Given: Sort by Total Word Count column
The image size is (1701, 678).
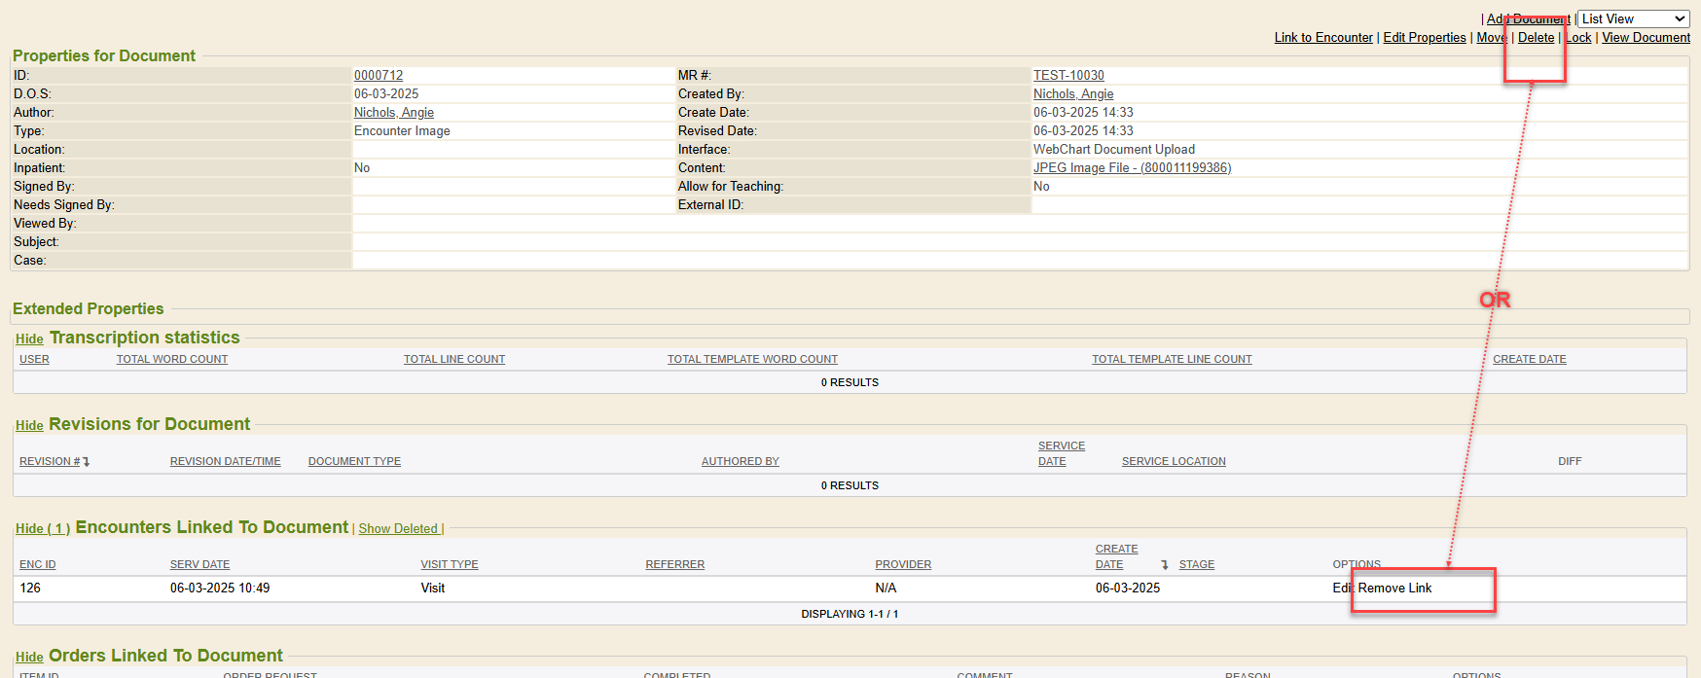Looking at the screenshot, I should tap(171, 359).
